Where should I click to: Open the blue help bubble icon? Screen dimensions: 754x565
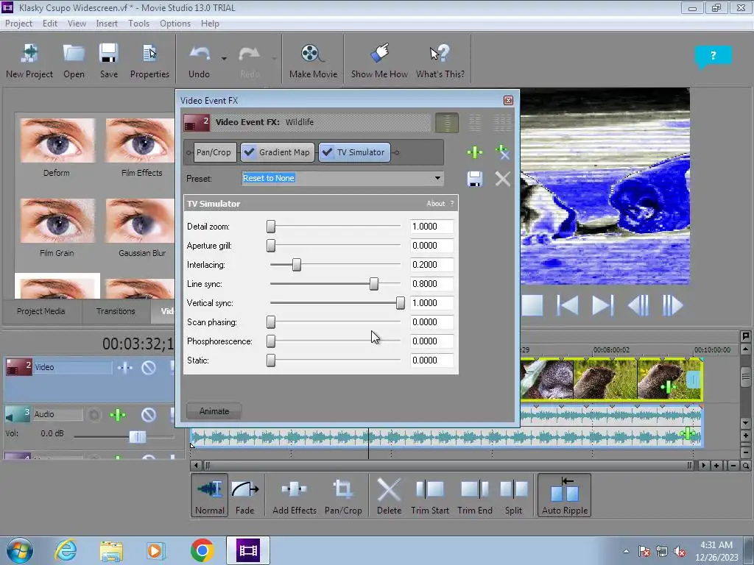713,56
